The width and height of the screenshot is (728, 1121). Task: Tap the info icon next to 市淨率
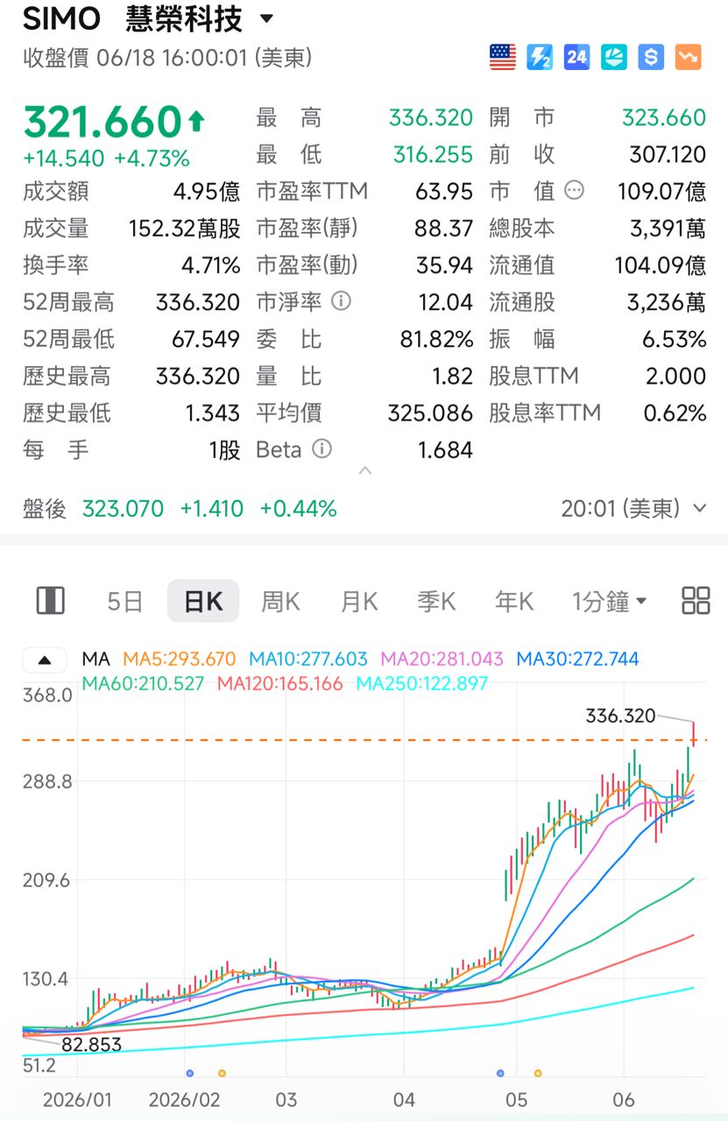[x=342, y=301]
